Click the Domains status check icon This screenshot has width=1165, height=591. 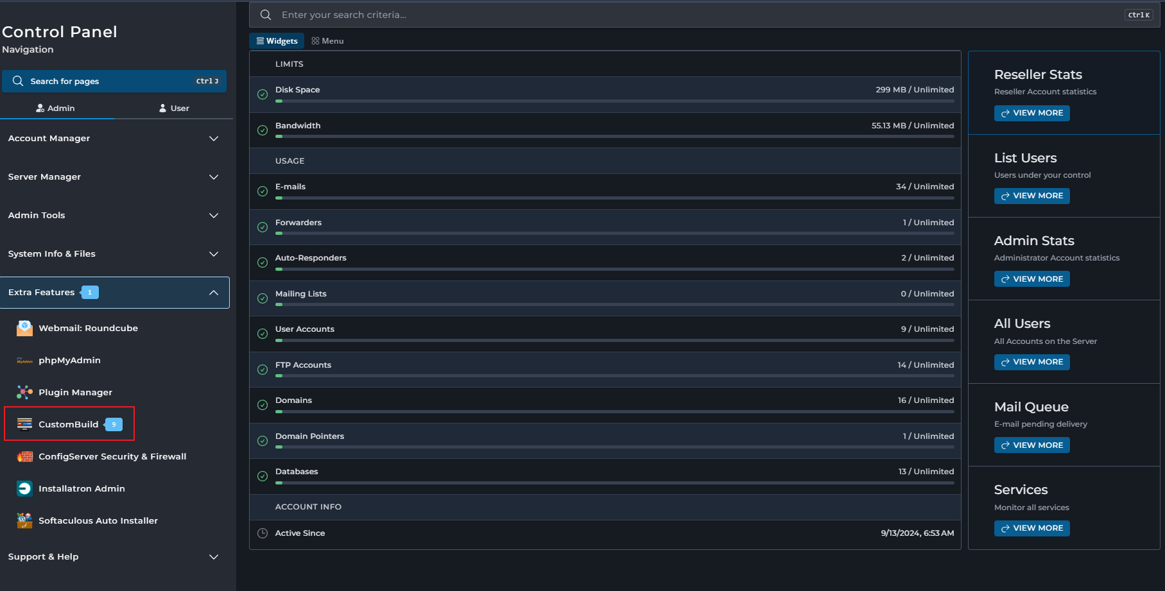coord(263,405)
